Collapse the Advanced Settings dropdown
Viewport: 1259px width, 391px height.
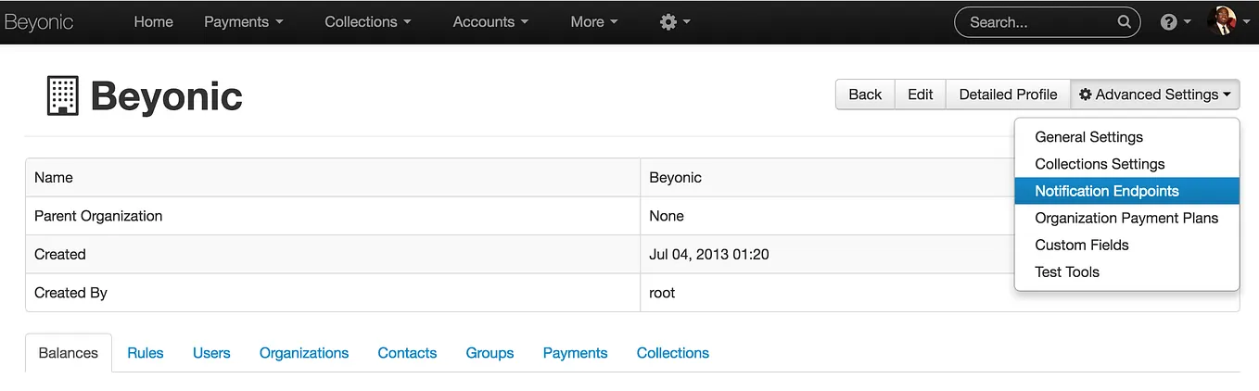pyautogui.click(x=1155, y=95)
